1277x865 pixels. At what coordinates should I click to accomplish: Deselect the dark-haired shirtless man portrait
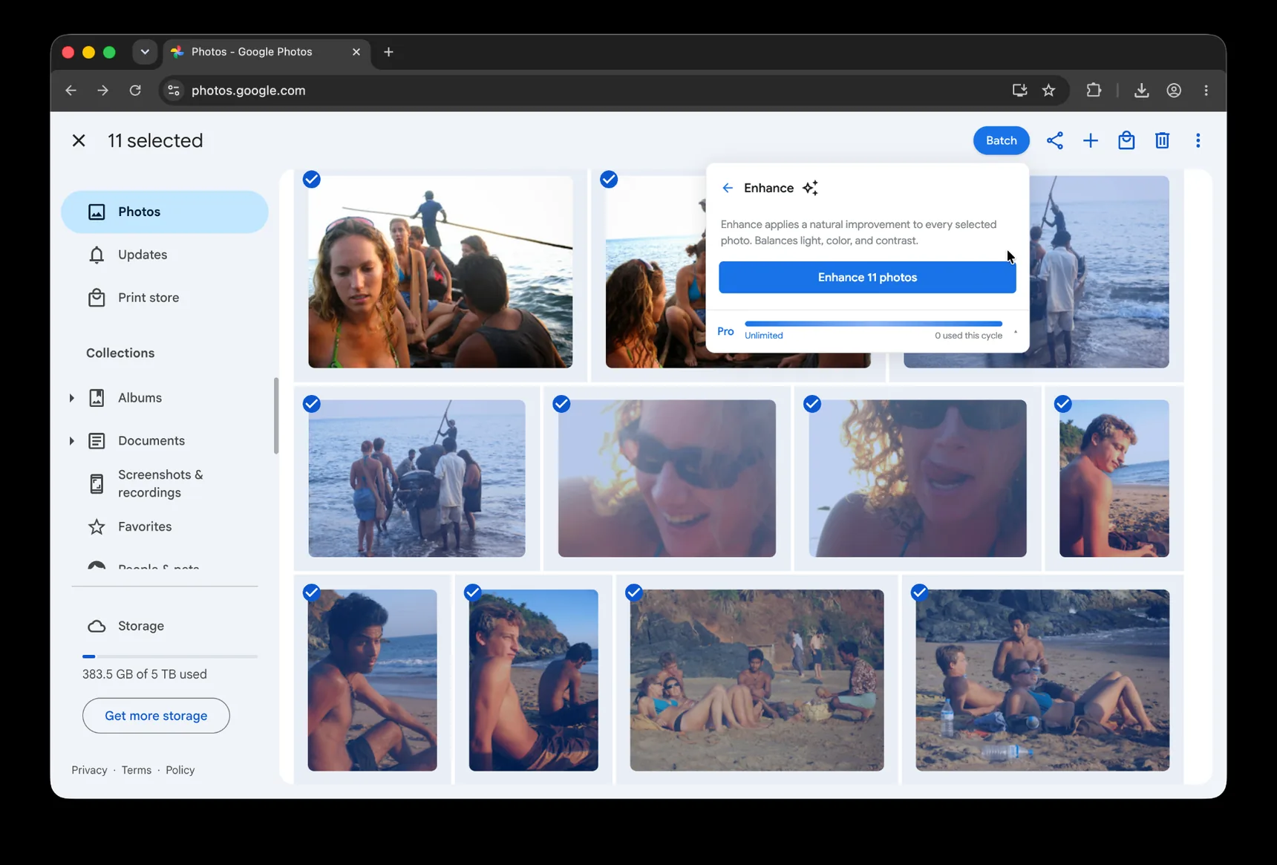(x=312, y=593)
